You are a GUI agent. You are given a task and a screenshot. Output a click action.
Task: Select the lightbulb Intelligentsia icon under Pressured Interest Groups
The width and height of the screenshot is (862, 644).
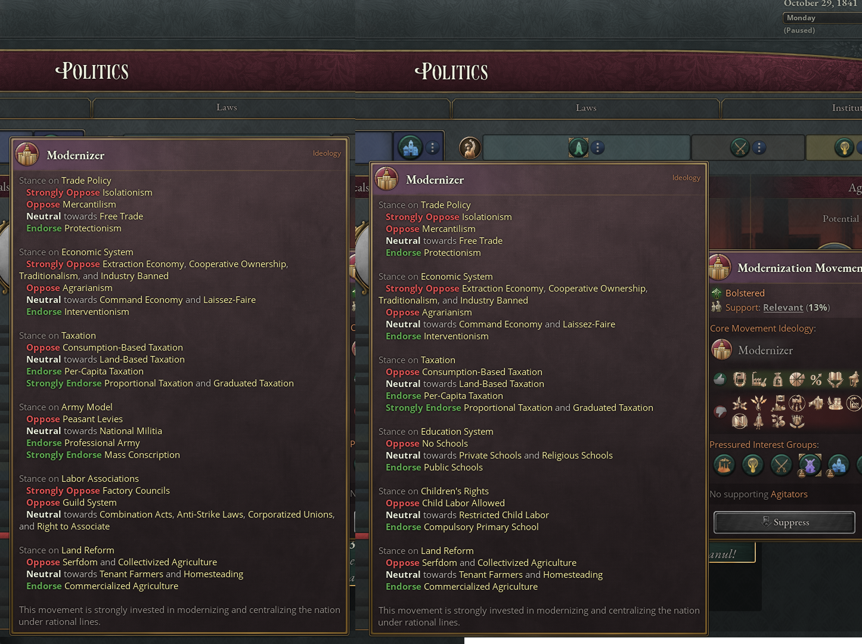tap(753, 465)
